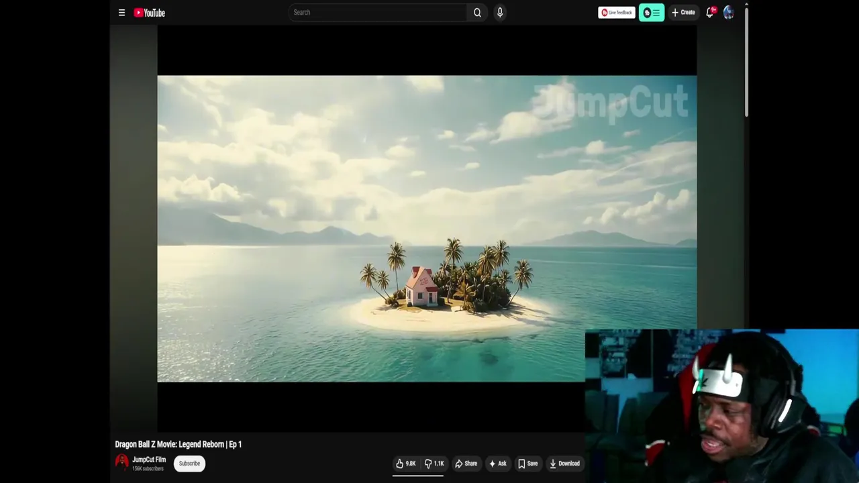This screenshot has width=859, height=483.
Task: Open the account avatar menu
Action: tap(729, 12)
